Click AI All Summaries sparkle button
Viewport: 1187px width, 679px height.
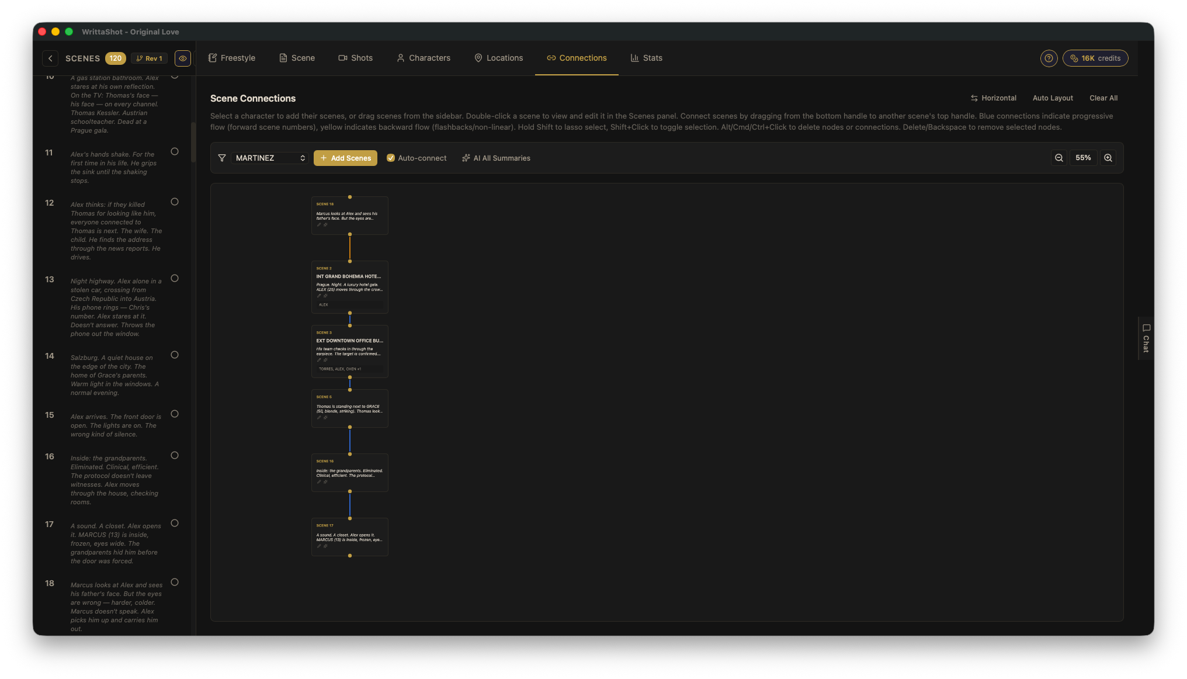[x=496, y=158]
